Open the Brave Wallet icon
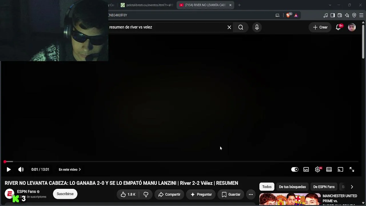 (340, 15)
